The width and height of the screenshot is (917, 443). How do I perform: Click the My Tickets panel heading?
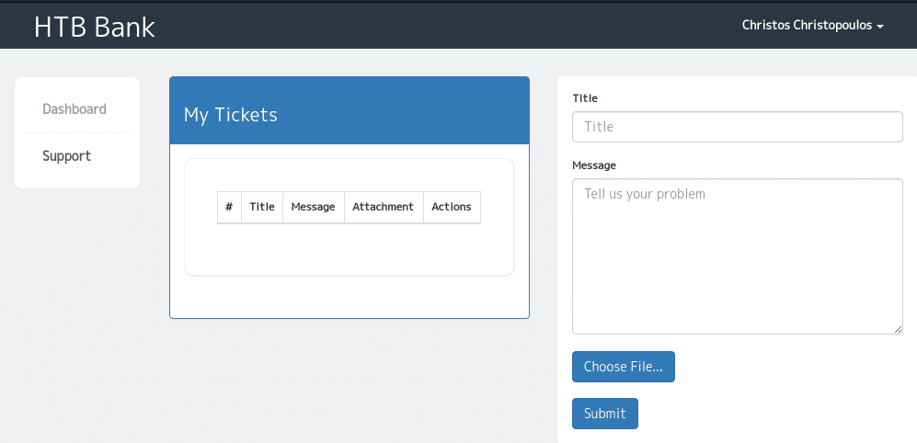point(231,115)
